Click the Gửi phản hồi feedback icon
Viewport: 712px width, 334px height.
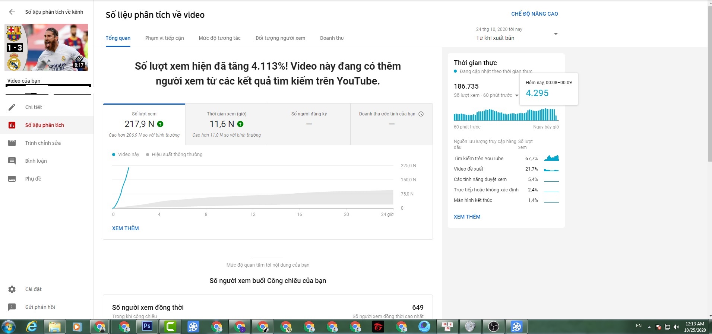[12, 307]
